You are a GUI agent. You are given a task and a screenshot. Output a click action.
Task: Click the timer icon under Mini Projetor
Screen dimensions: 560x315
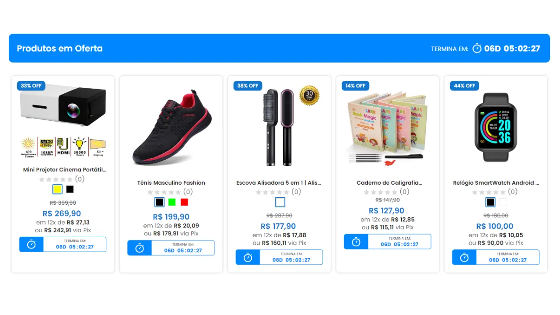(x=31, y=244)
